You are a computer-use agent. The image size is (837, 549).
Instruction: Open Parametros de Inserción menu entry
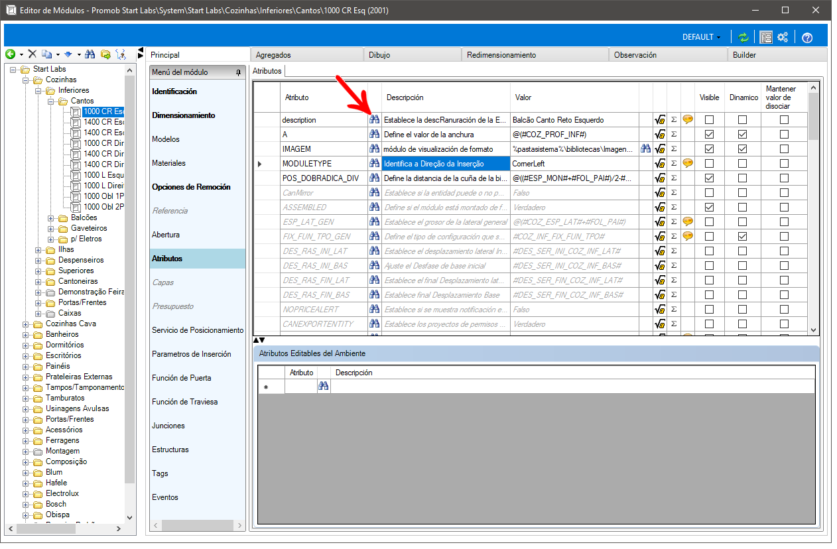192,354
